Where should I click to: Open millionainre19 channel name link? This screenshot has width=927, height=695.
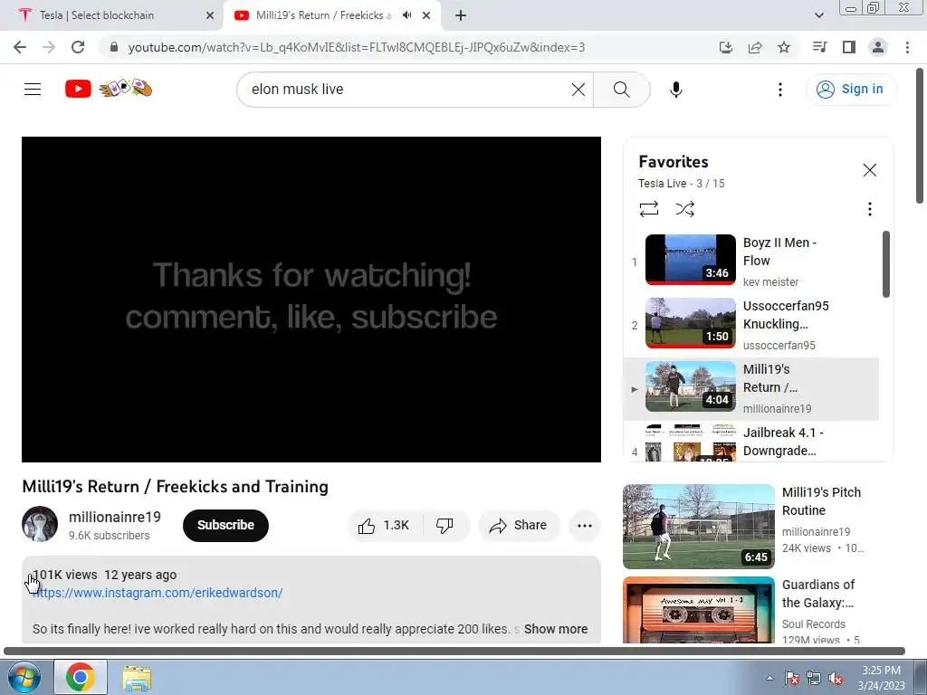click(x=115, y=517)
